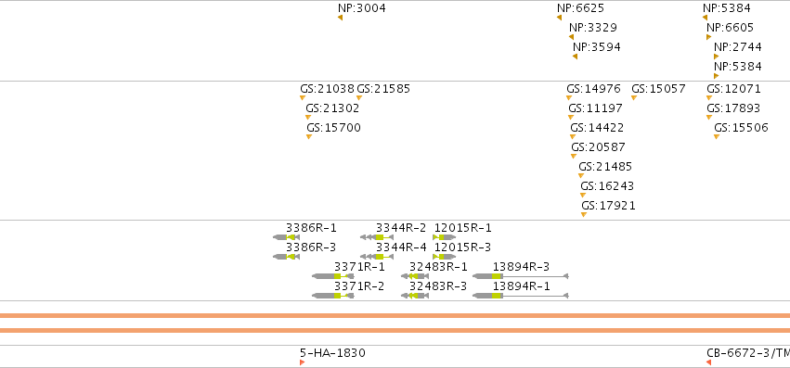Select the GS:15057 triangle marker

[634, 97]
